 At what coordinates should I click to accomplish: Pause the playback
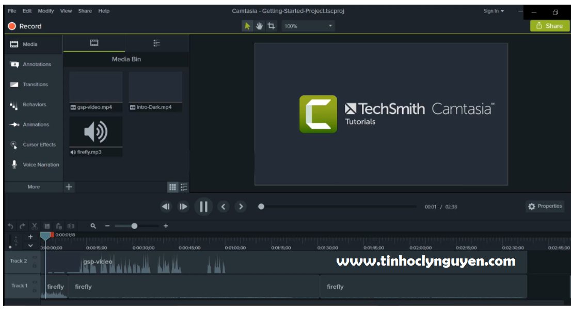coord(203,207)
